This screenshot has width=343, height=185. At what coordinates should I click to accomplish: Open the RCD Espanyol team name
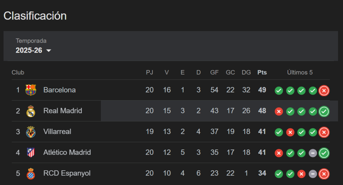click(67, 173)
